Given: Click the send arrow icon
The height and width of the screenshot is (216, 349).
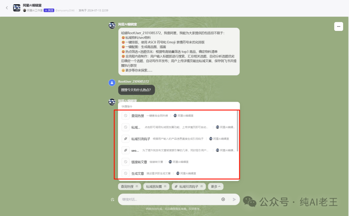Looking at the screenshot, I should [234, 199].
